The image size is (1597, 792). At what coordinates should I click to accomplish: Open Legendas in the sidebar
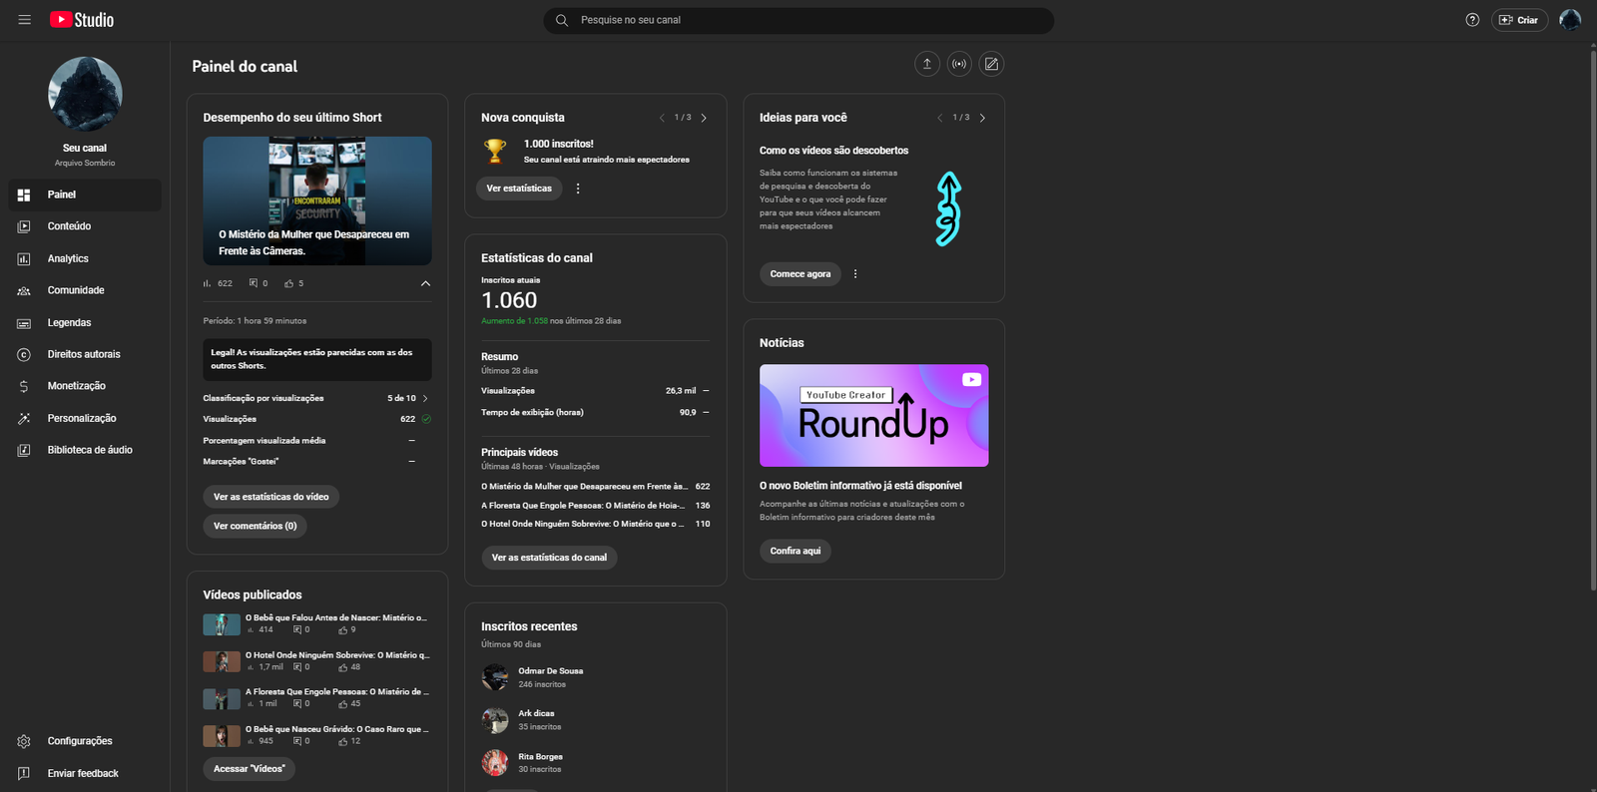(x=85, y=322)
